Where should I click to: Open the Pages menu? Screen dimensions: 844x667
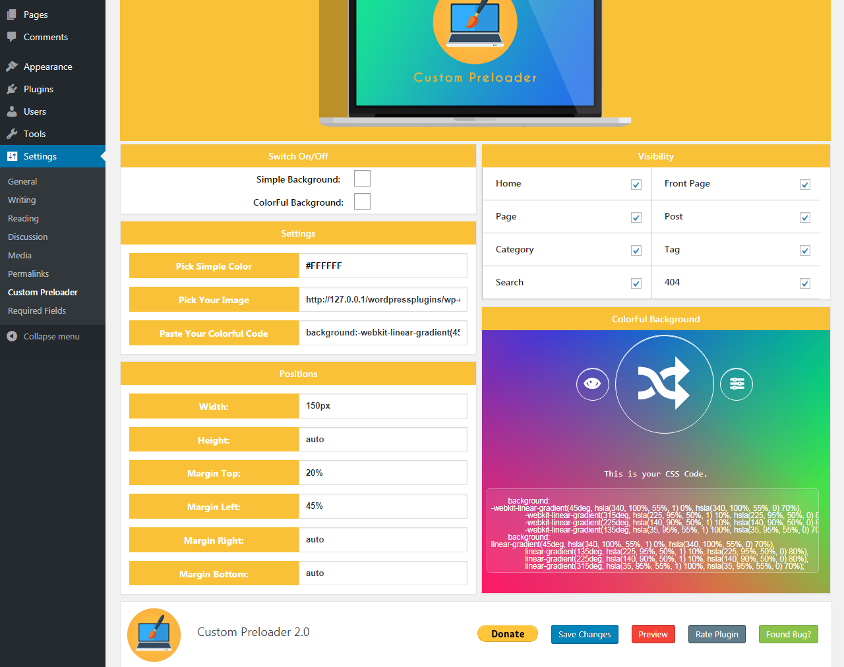[x=53, y=14]
